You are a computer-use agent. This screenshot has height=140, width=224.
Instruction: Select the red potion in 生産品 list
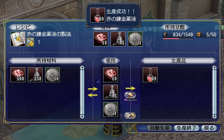(150, 75)
